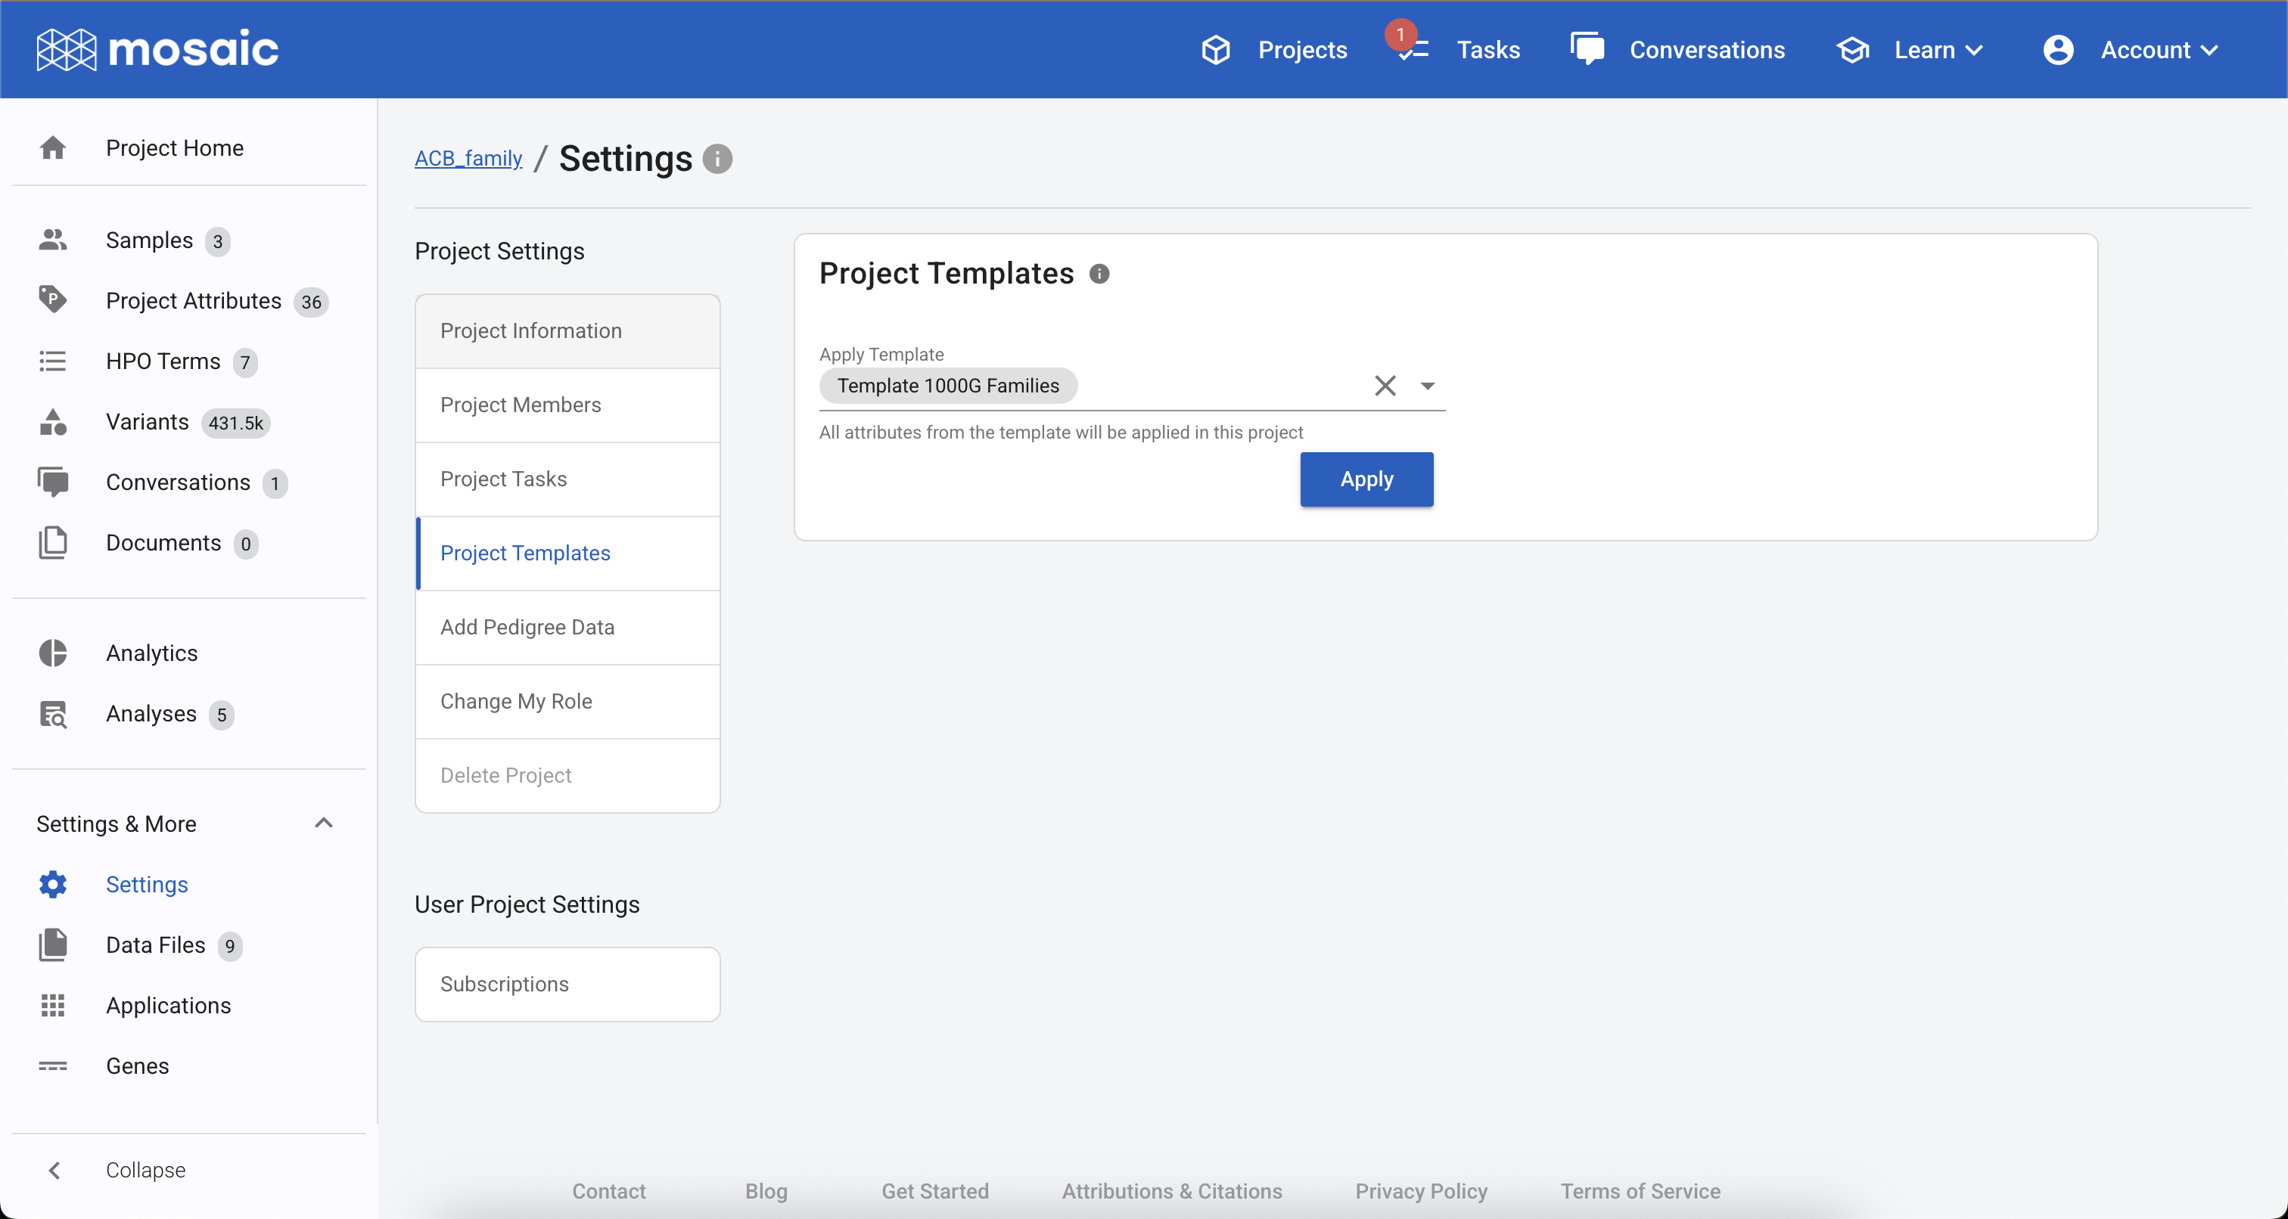
Task: Select the Add Pedigree Data tab
Action: tap(527, 627)
